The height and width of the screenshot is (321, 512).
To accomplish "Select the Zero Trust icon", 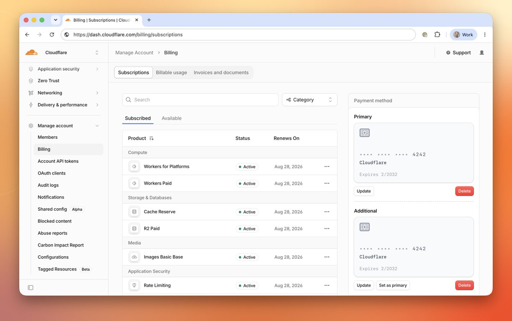I will pos(31,81).
